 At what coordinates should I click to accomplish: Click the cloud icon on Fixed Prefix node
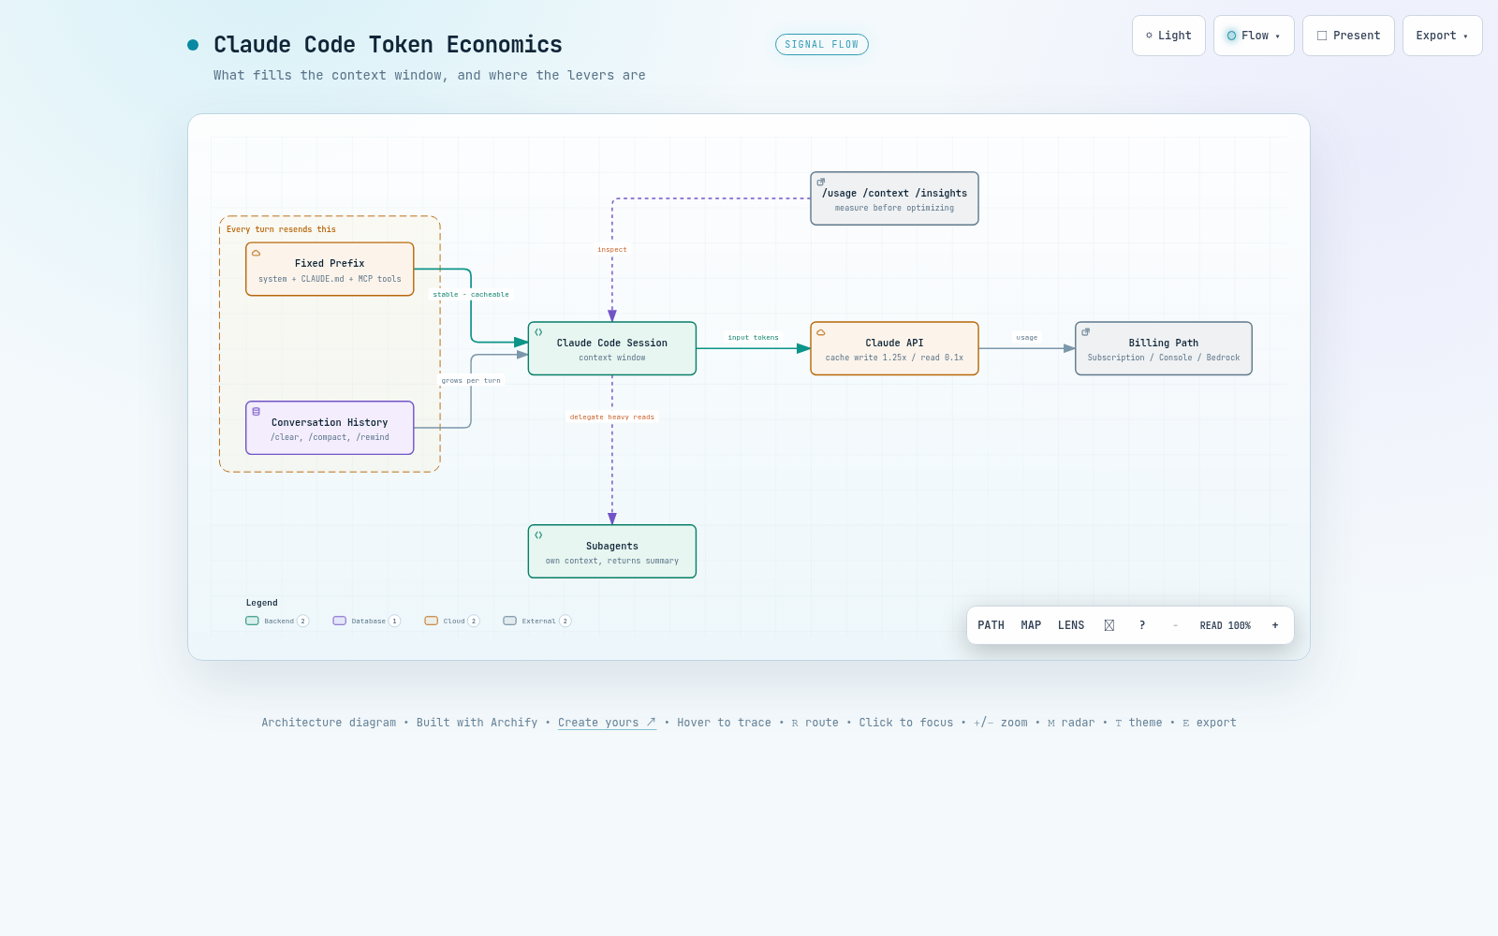click(256, 253)
